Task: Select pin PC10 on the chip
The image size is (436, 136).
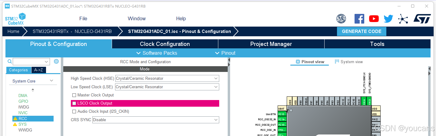Action: 354,101
